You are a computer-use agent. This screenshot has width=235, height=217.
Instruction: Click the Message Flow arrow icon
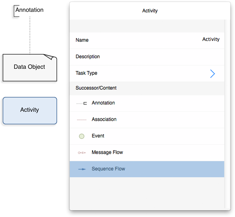(x=82, y=153)
